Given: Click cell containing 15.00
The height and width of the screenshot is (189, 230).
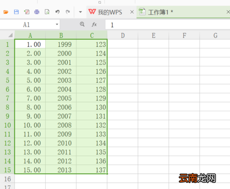Looking at the screenshot, I should click(x=30, y=170).
